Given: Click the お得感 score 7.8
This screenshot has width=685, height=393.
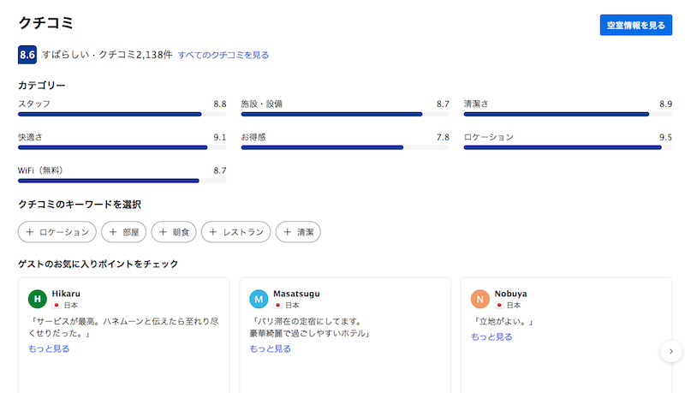Looking at the screenshot, I should tap(443, 137).
